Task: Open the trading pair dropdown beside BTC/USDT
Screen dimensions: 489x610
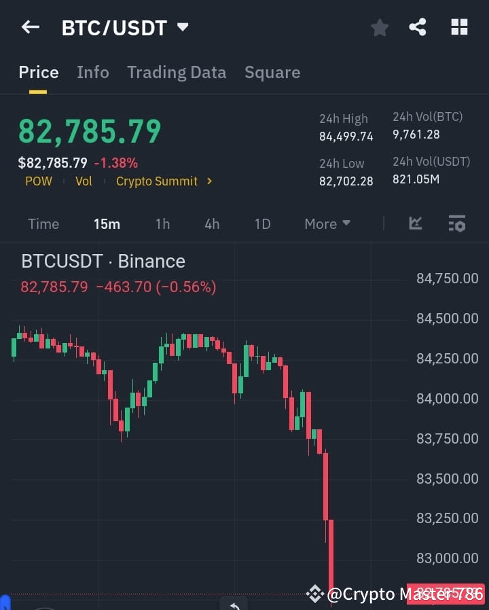Action: point(182,27)
